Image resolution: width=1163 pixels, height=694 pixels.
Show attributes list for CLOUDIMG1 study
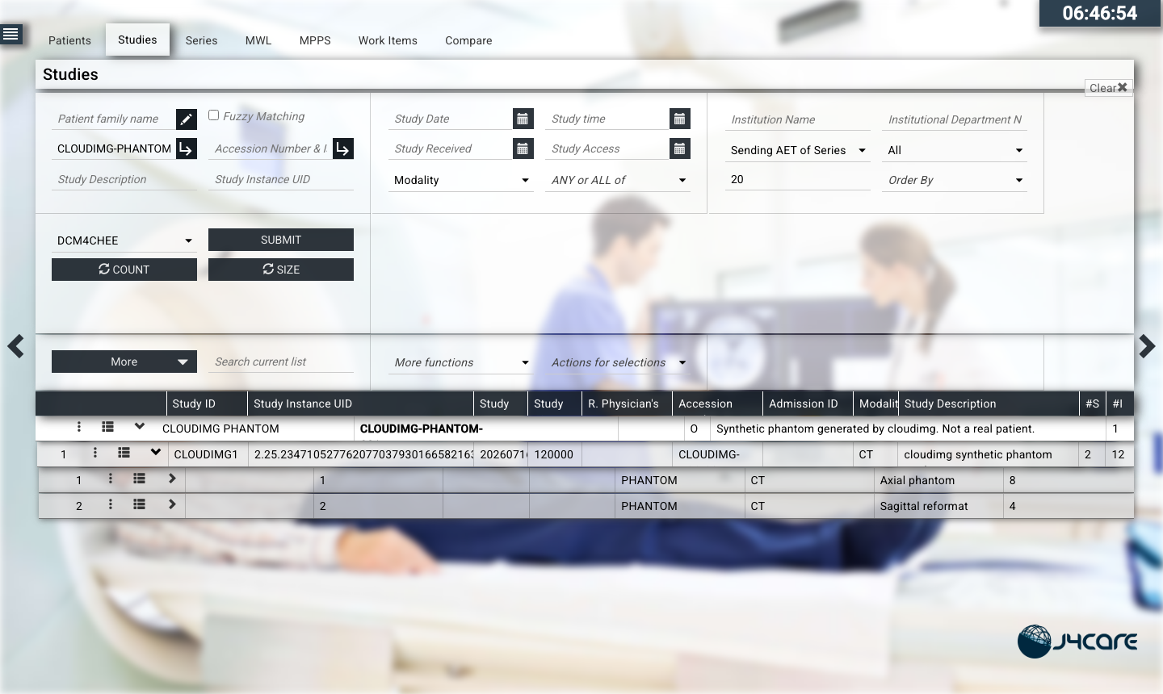pos(124,453)
